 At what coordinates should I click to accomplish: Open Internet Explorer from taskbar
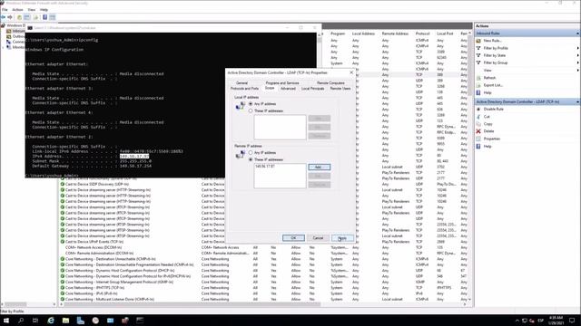point(51,321)
